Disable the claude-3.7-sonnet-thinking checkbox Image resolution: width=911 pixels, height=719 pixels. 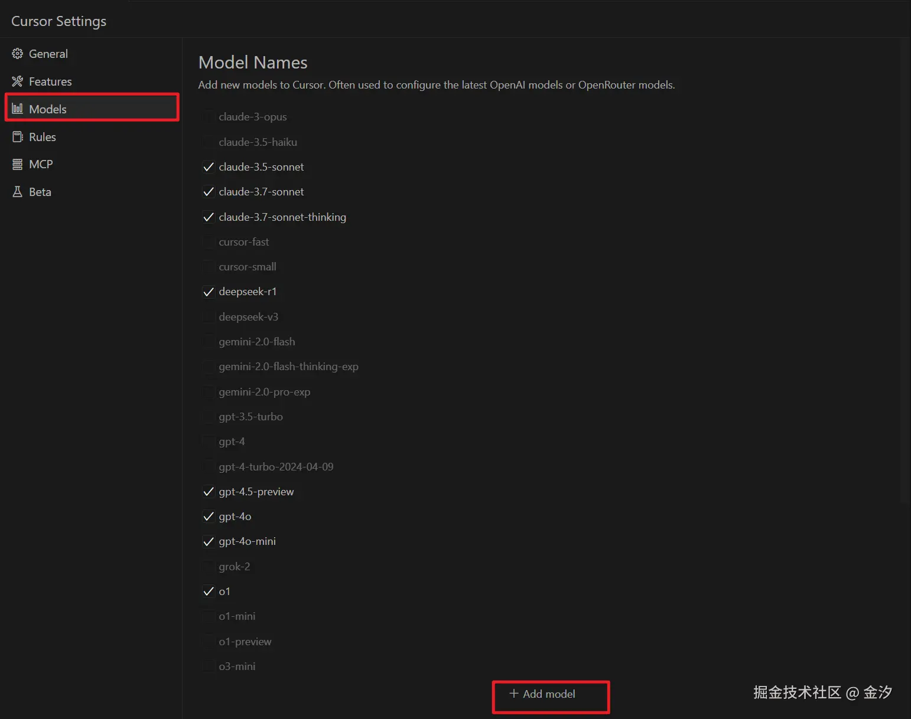[x=209, y=217]
